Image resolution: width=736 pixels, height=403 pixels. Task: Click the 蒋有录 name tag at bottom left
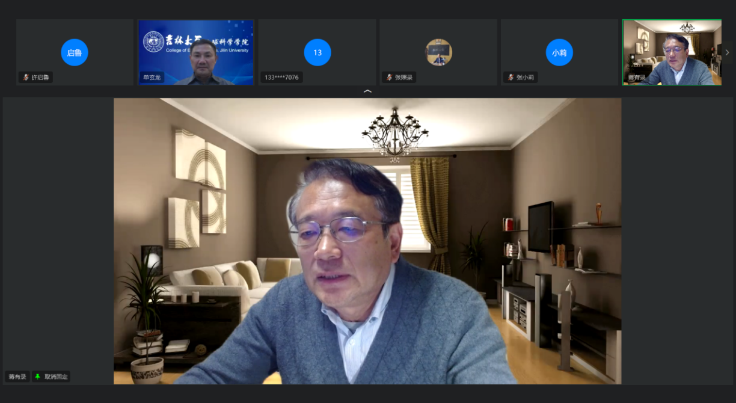click(x=17, y=377)
